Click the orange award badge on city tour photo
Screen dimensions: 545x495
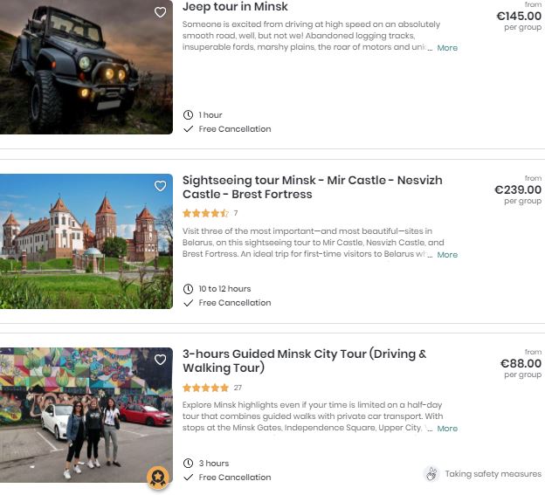coord(157,477)
